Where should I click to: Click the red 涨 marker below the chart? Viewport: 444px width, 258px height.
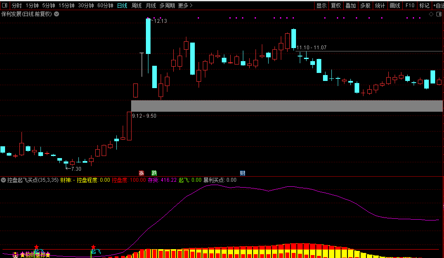tap(141, 173)
